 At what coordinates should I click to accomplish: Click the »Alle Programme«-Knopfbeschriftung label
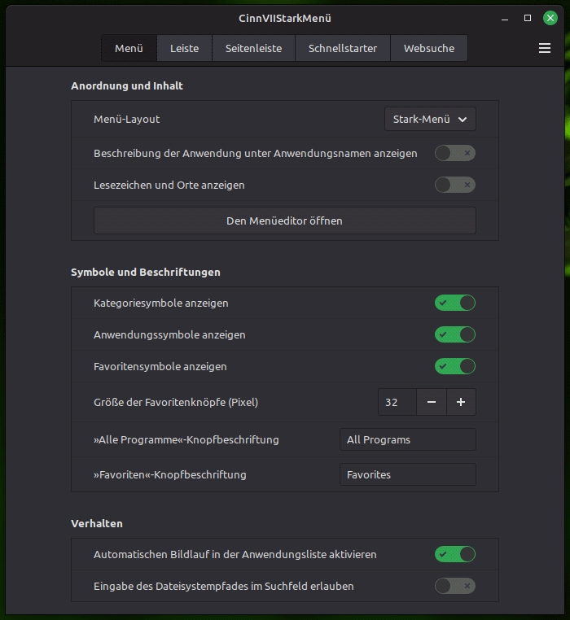click(186, 439)
